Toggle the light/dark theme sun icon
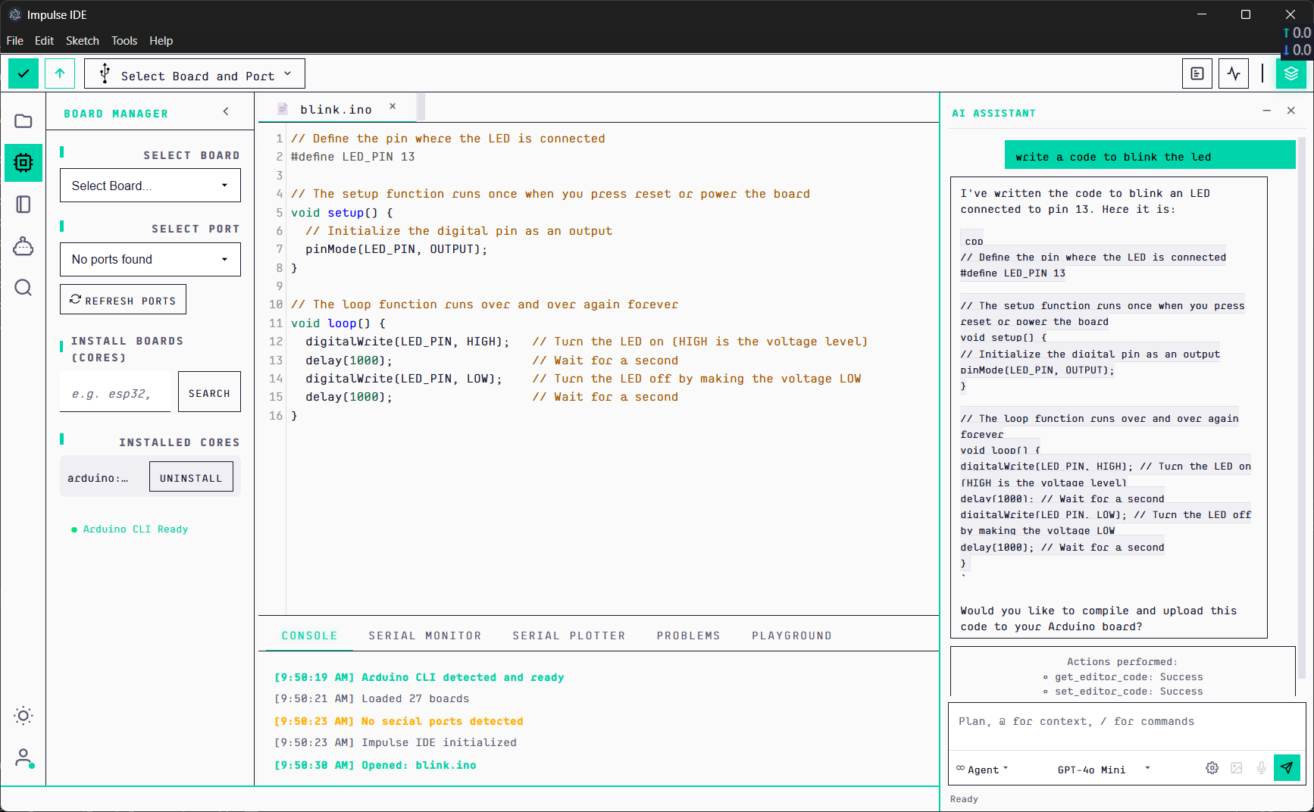 pos(23,716)
